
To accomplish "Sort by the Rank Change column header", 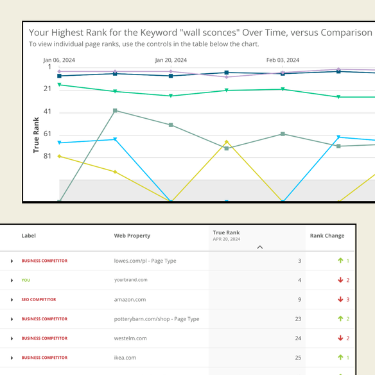I will 327,236.
